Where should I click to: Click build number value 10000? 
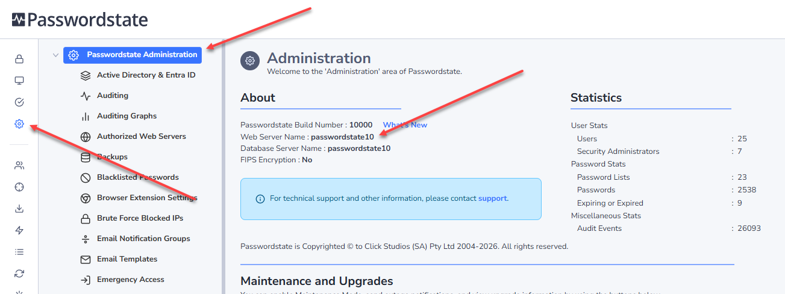click(361, 125)
